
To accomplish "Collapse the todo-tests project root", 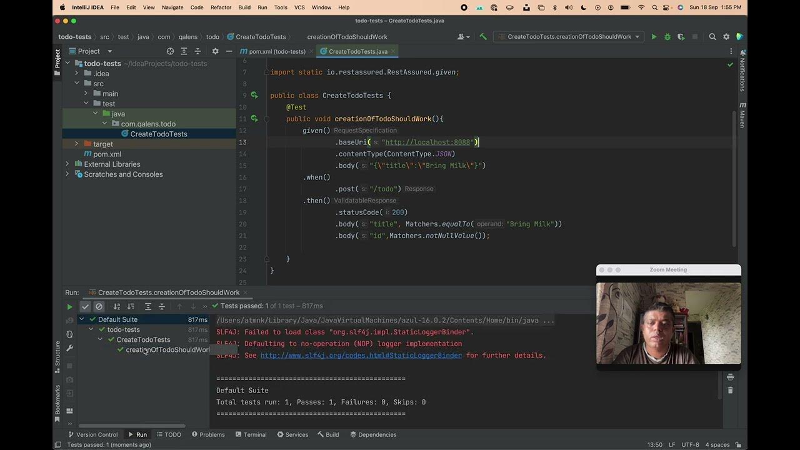I will pos(68,63).
